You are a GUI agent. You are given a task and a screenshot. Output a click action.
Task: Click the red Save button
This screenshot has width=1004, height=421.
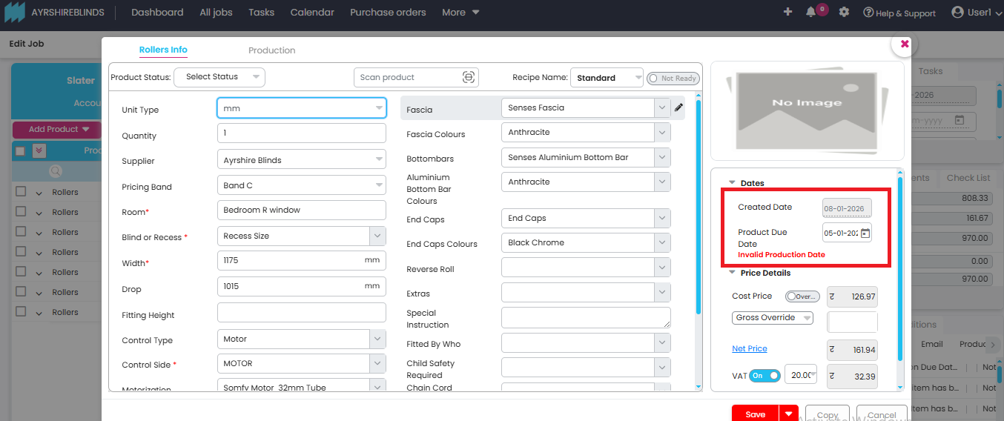(755, 414)
